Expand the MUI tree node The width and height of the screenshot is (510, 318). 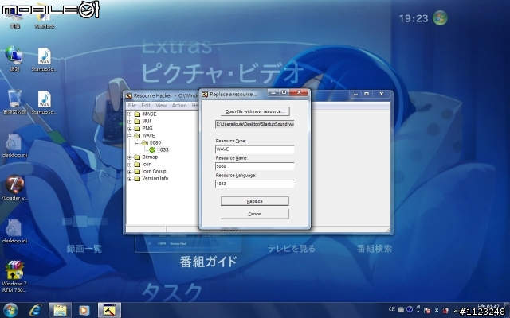coord(129,122)
